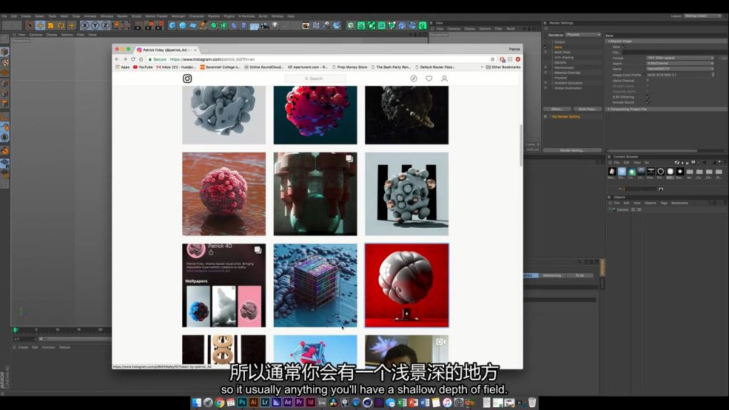The image size is (729, 410).
Task: Open Finder from the Dock
Action: click(x=196, y=403)
